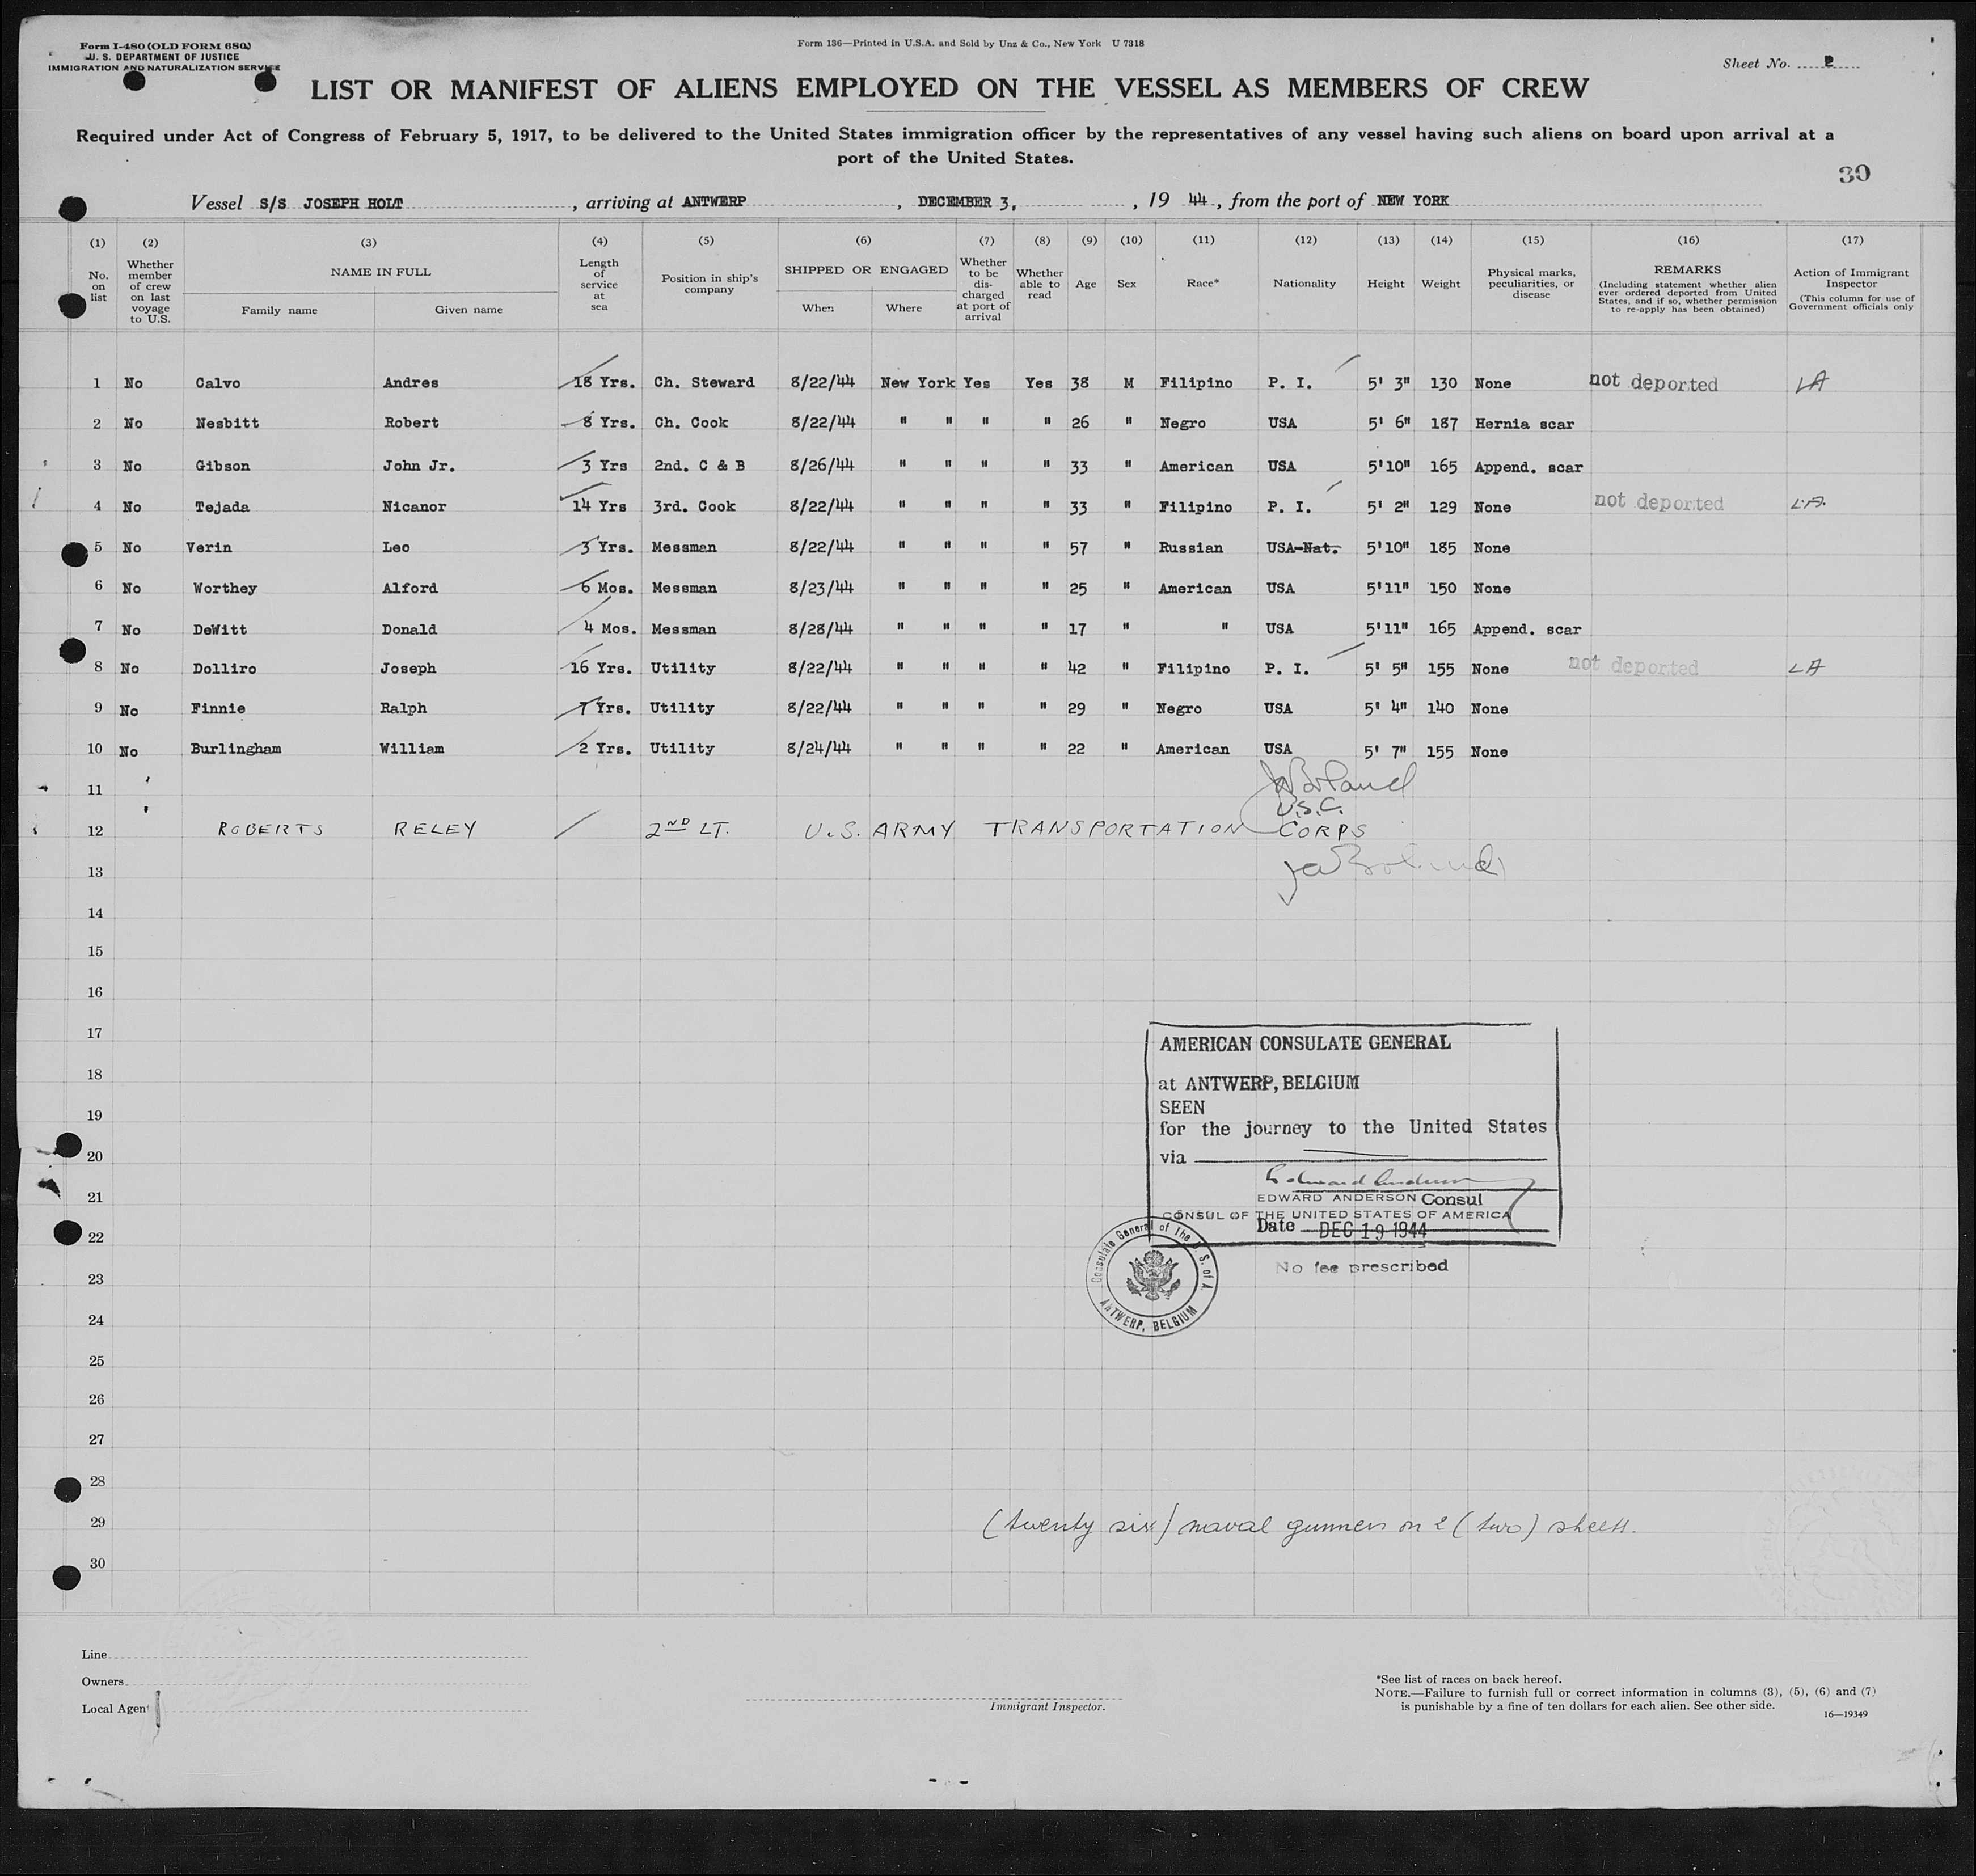Click "Hernia scar" in physical marks
This screenshot has height=1876, width=1976.
pos(1525,424)
